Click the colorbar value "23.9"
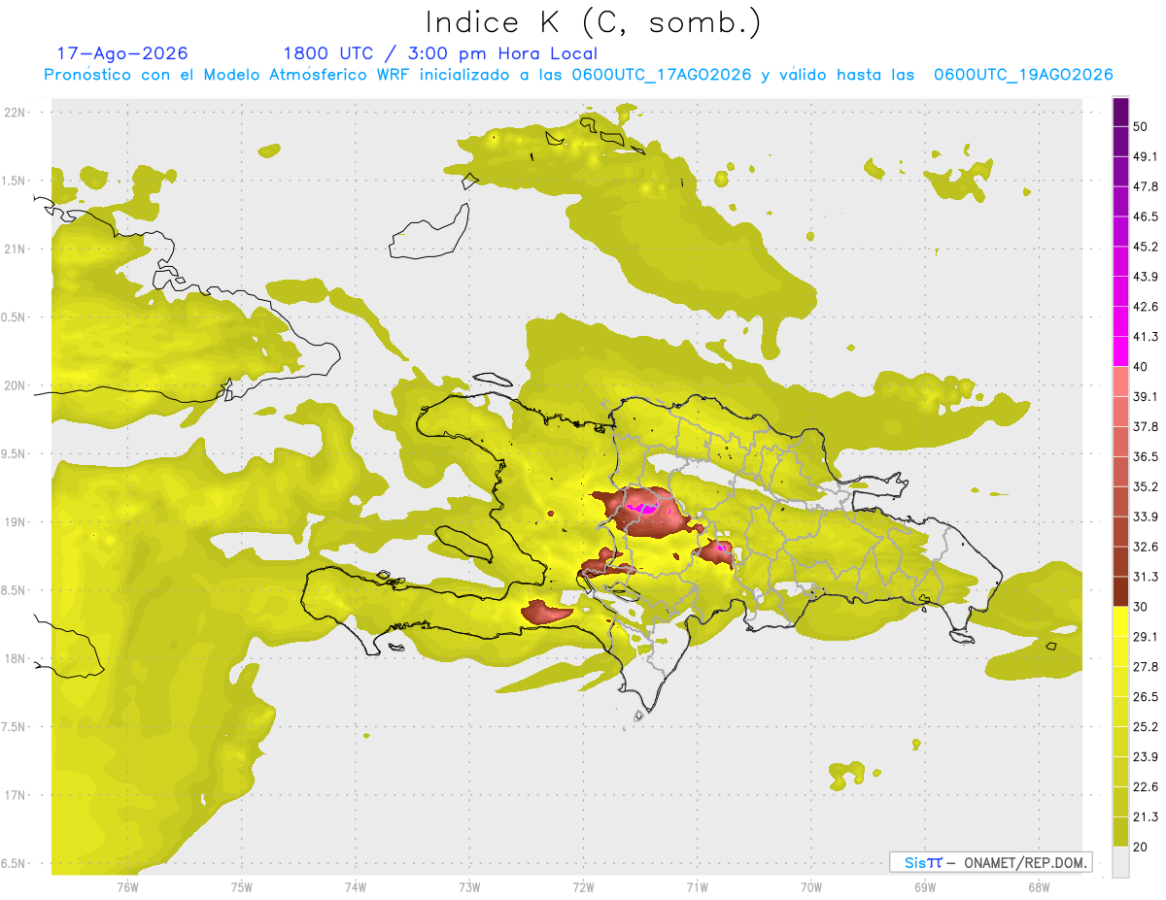The height and width of the screenshot is (900, 1166). tap(1146, 756)
